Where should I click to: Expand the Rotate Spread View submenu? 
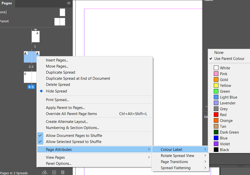pyautogui.click(x=178, y=155)
